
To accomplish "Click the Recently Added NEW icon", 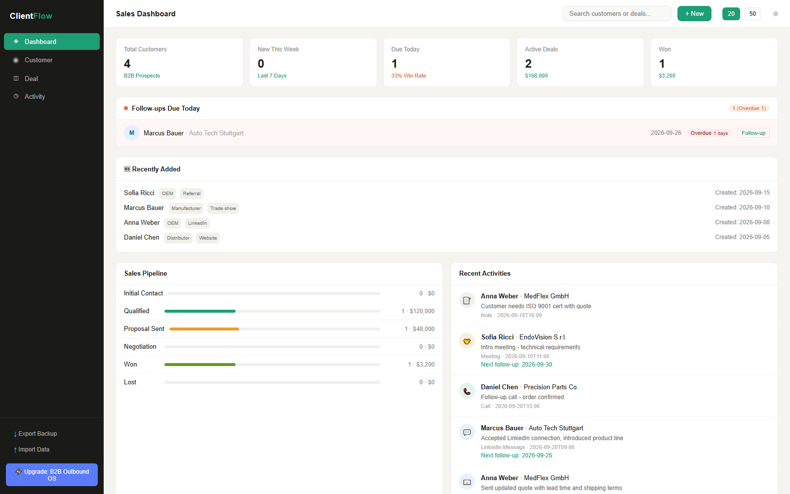I will pos(127,169).
